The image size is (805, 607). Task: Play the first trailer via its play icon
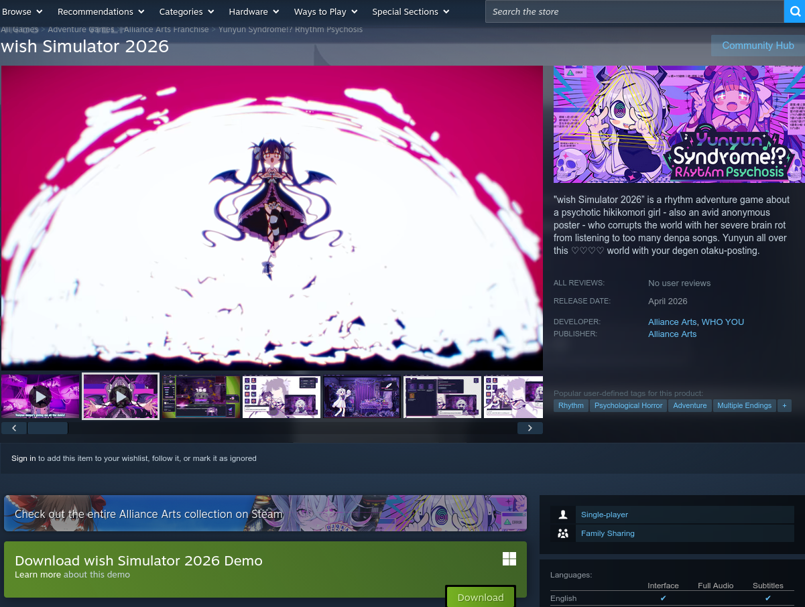(40, 396)
